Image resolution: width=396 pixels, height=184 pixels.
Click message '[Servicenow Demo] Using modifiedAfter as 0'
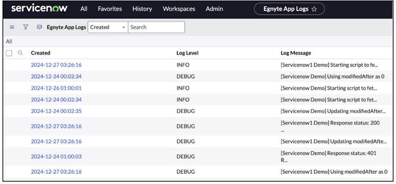332,76
